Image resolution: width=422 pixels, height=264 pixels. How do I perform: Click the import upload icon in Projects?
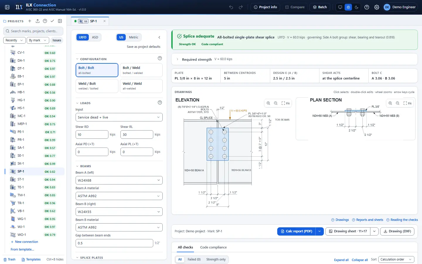pos(38,21)
